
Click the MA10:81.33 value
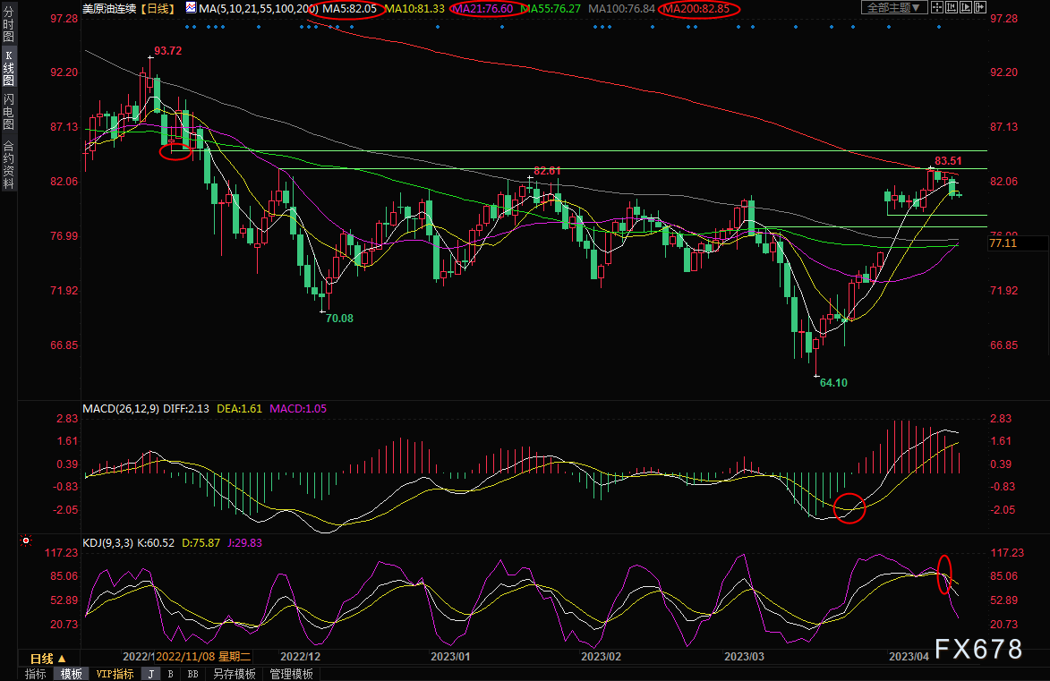(414, 9)
